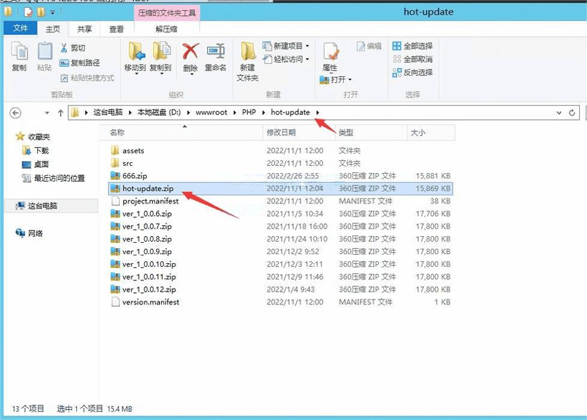Click the Copy (复制) ribbon icon
Viewport: 587px width, 420px height.
pos(19,52)
